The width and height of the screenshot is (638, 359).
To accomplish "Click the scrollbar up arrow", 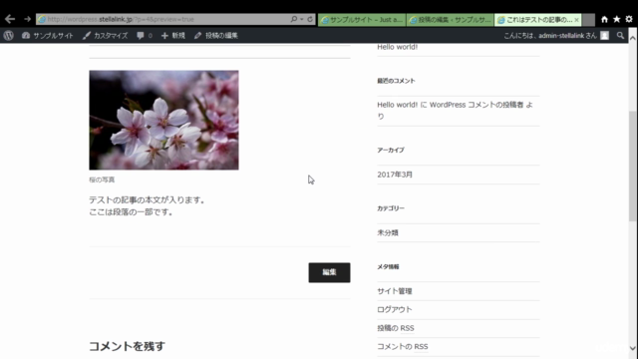I will pyautogui.click(x=633, y=38).
